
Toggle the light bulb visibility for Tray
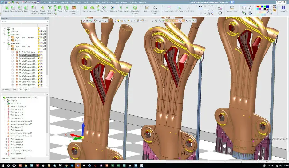[x=39, y=28]
